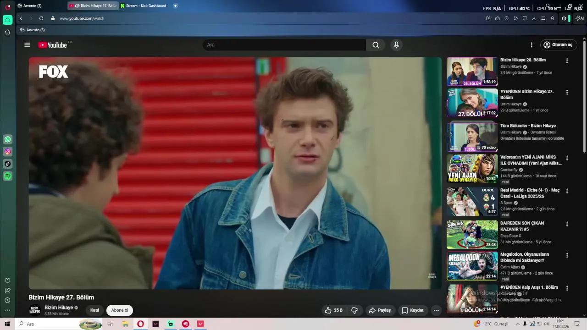Switch to Stream - Kick Dashboard tab

[x=144, y=6]
